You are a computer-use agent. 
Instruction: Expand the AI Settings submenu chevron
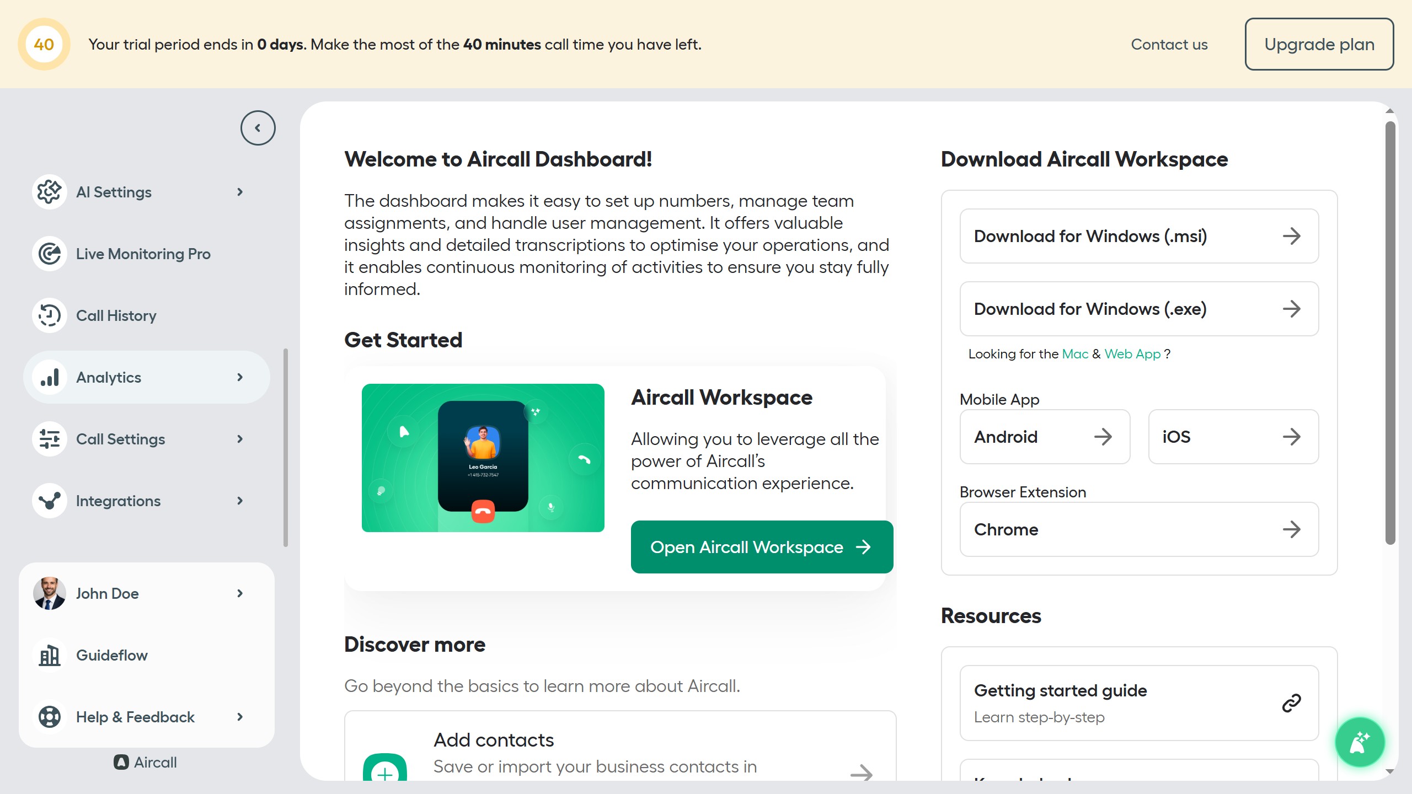pos(240,192)
